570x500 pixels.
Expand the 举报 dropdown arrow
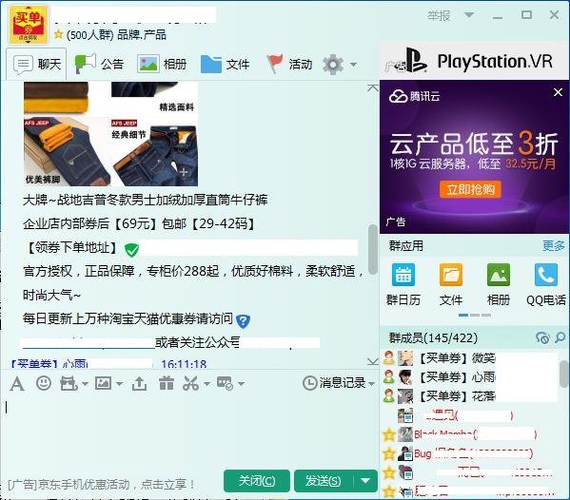(x=469, y=15)
